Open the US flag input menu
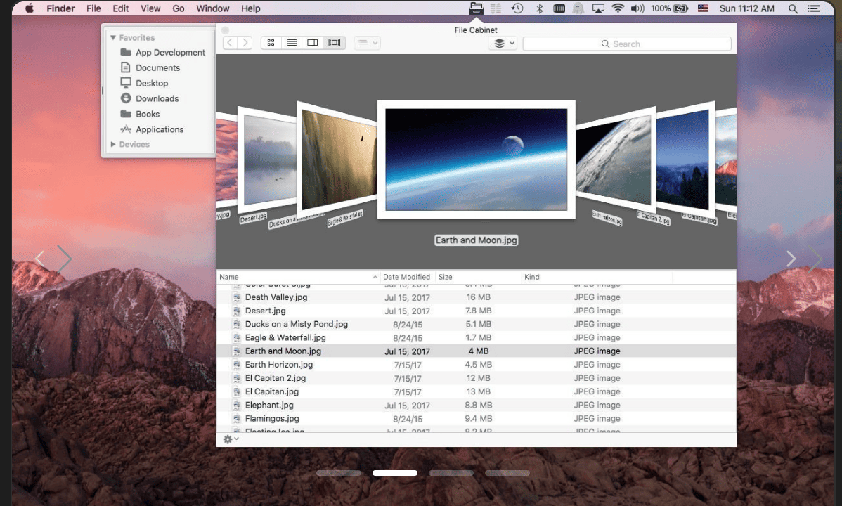The height and width of the screenshot is (506, 842). (x=703, y=8)
